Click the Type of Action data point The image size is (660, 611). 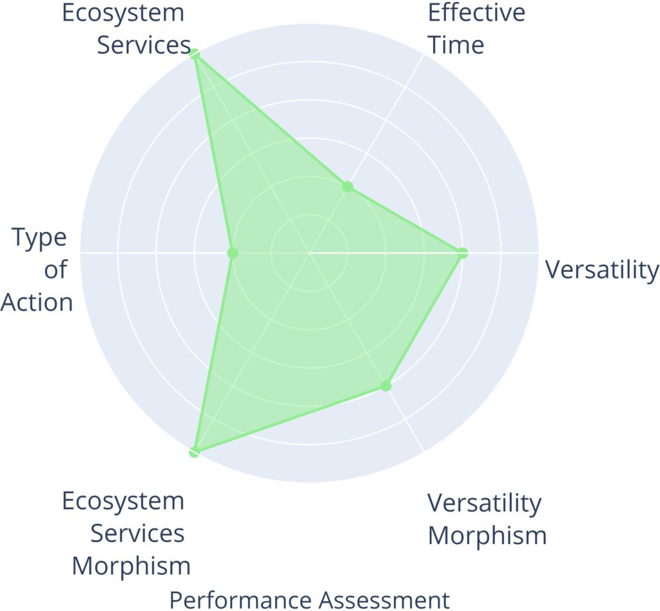(233, 253)
